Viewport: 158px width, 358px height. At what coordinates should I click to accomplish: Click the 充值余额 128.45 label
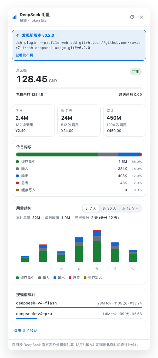pyautogui.click(x=30, y=94)
